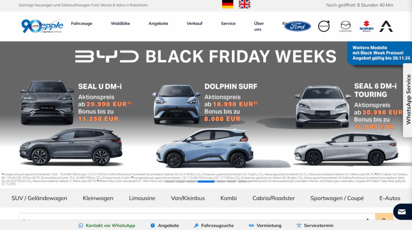Click the active blue carousel slide indicator
Image resolution: width=412 pixels, height=230 pixels.
[206, 181]
